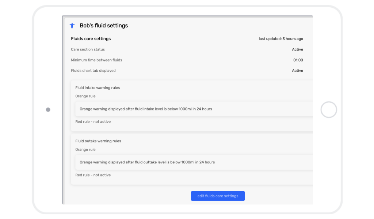Click the 'last updated: 3 hours ago' text
The image size is (374, 219).
(280, 39)
